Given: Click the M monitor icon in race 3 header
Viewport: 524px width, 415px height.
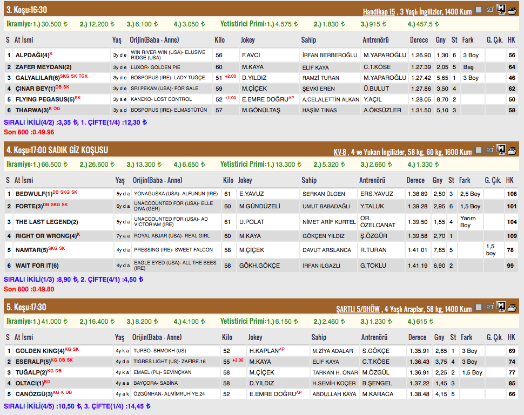Looking at the screenshot, I should (501, 9).
